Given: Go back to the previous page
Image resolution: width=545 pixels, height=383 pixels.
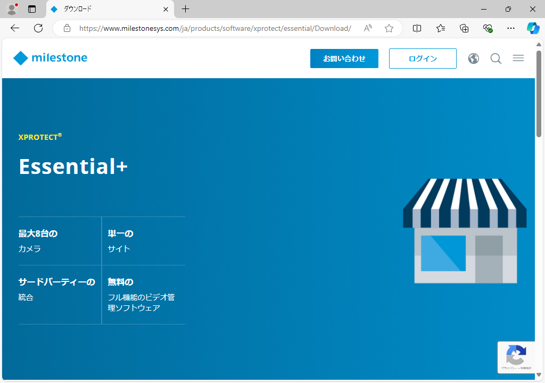Looking at the screenshot, I should click(x=15, y=28).
